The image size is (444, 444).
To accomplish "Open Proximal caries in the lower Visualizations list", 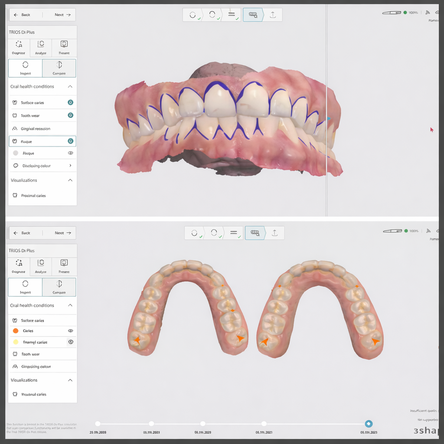I will coord(34,395).
